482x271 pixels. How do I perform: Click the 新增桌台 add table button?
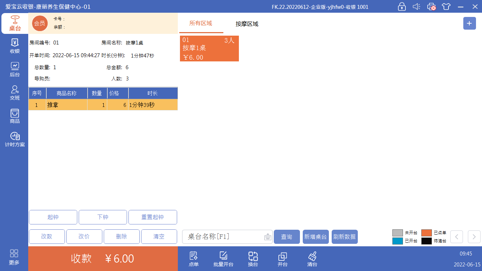[x=316, y=237]
